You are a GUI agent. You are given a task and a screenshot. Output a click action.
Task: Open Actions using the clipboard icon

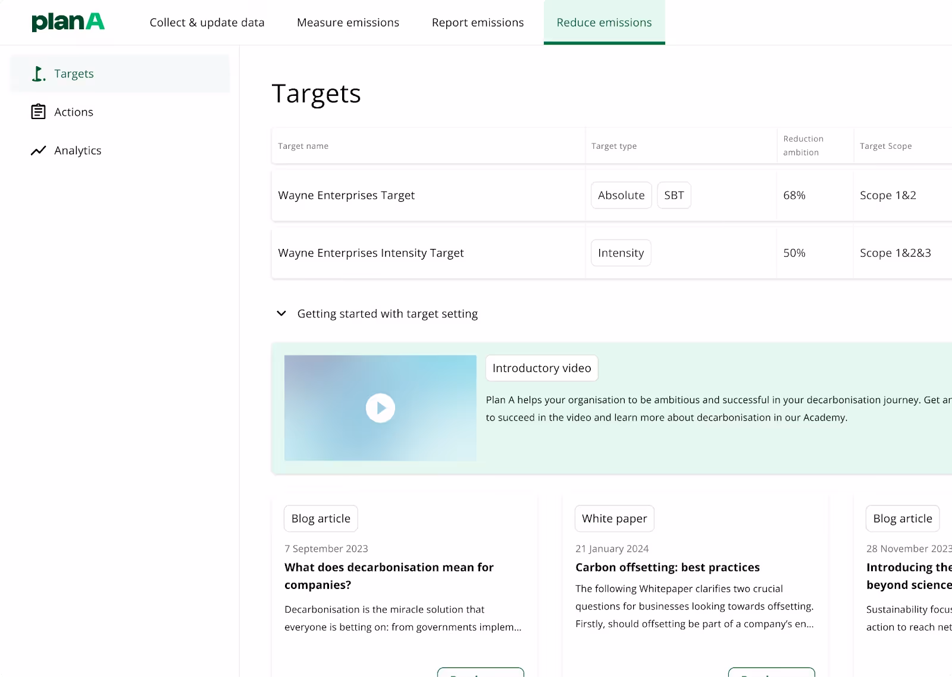pyautogui.click(x=38, y=111)
